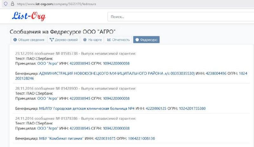Viewport: 254px width, 147px height.
Task: Click Текст: ПАО Сбербанк under message 01428900
Action: click(34, 94)
